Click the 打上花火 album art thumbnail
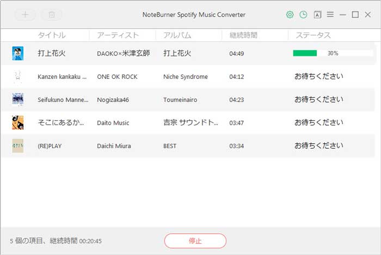Screen dimensions: 381x255 click(18, 53)
